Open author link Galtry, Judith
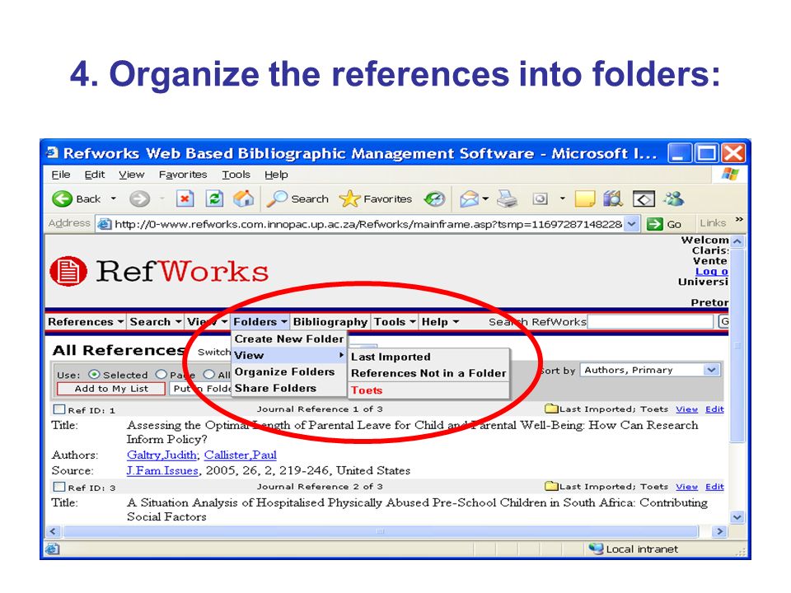791x593 pixels. (x=162, y=455)
